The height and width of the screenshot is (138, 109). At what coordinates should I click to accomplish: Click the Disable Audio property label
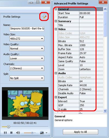coord(66,93)
